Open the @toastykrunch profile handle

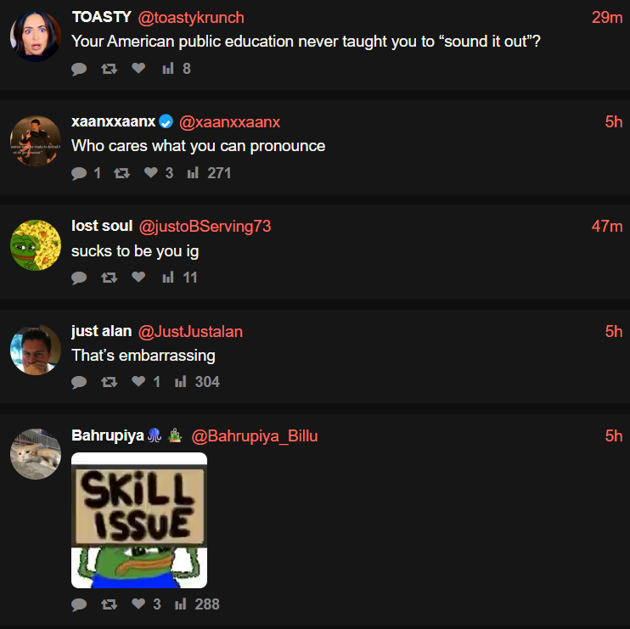(191, 18)
